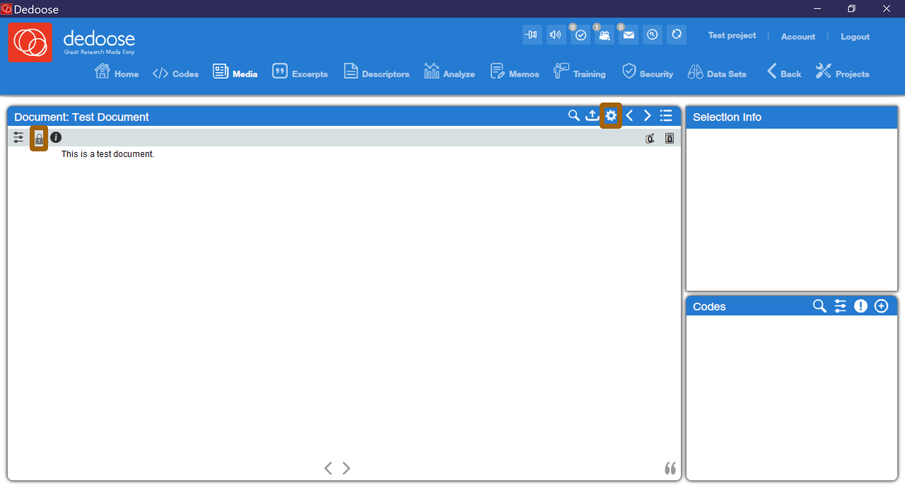The height and width of the screenshot is (488, 905).
Task: Click the refresh project icon
Action: click(676, 35)
